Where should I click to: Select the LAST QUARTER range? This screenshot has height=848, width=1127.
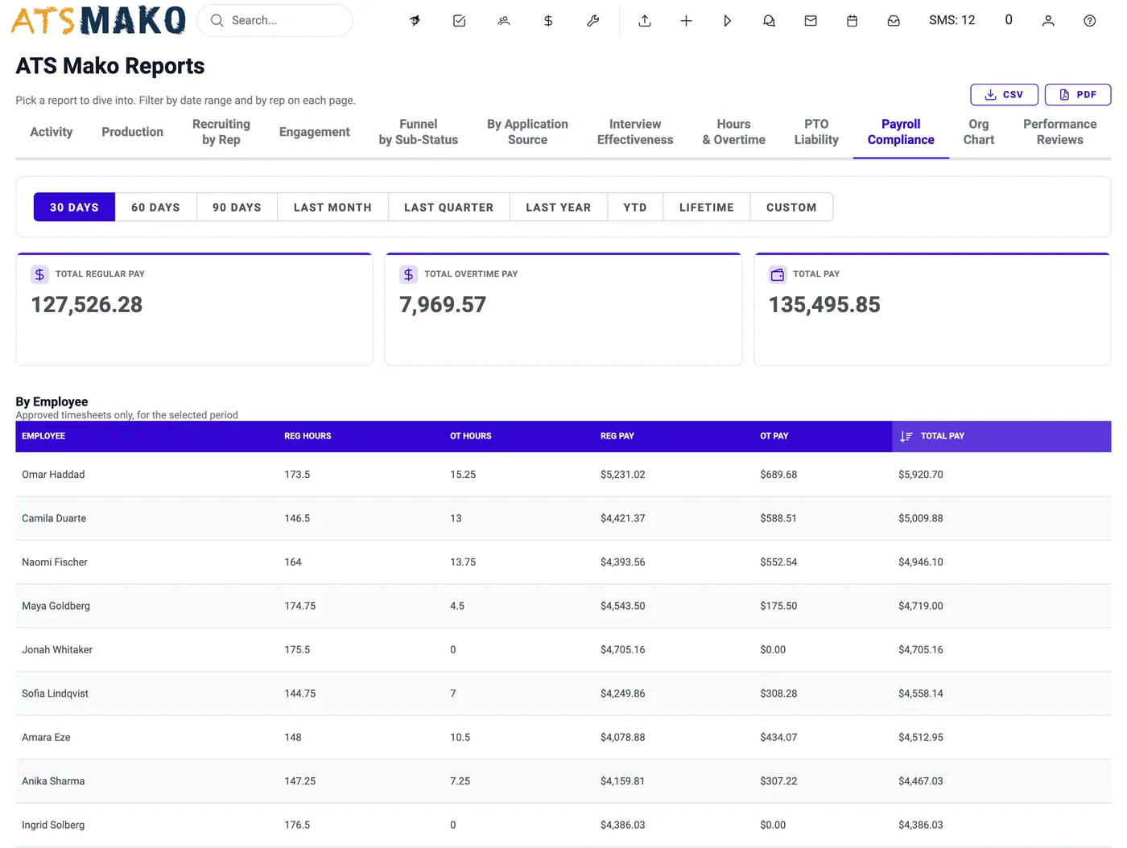pos(449,208)
